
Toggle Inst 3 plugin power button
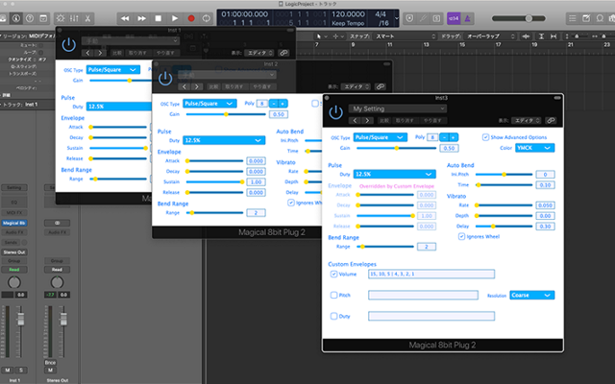click(x=335, y=112)
